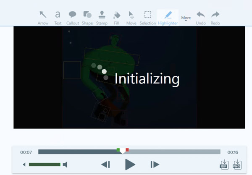Export video as GIF

[224, 165]
